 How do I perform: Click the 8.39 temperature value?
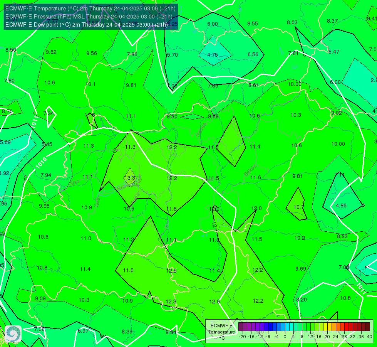pyautogui.click(x=127, y=331)
